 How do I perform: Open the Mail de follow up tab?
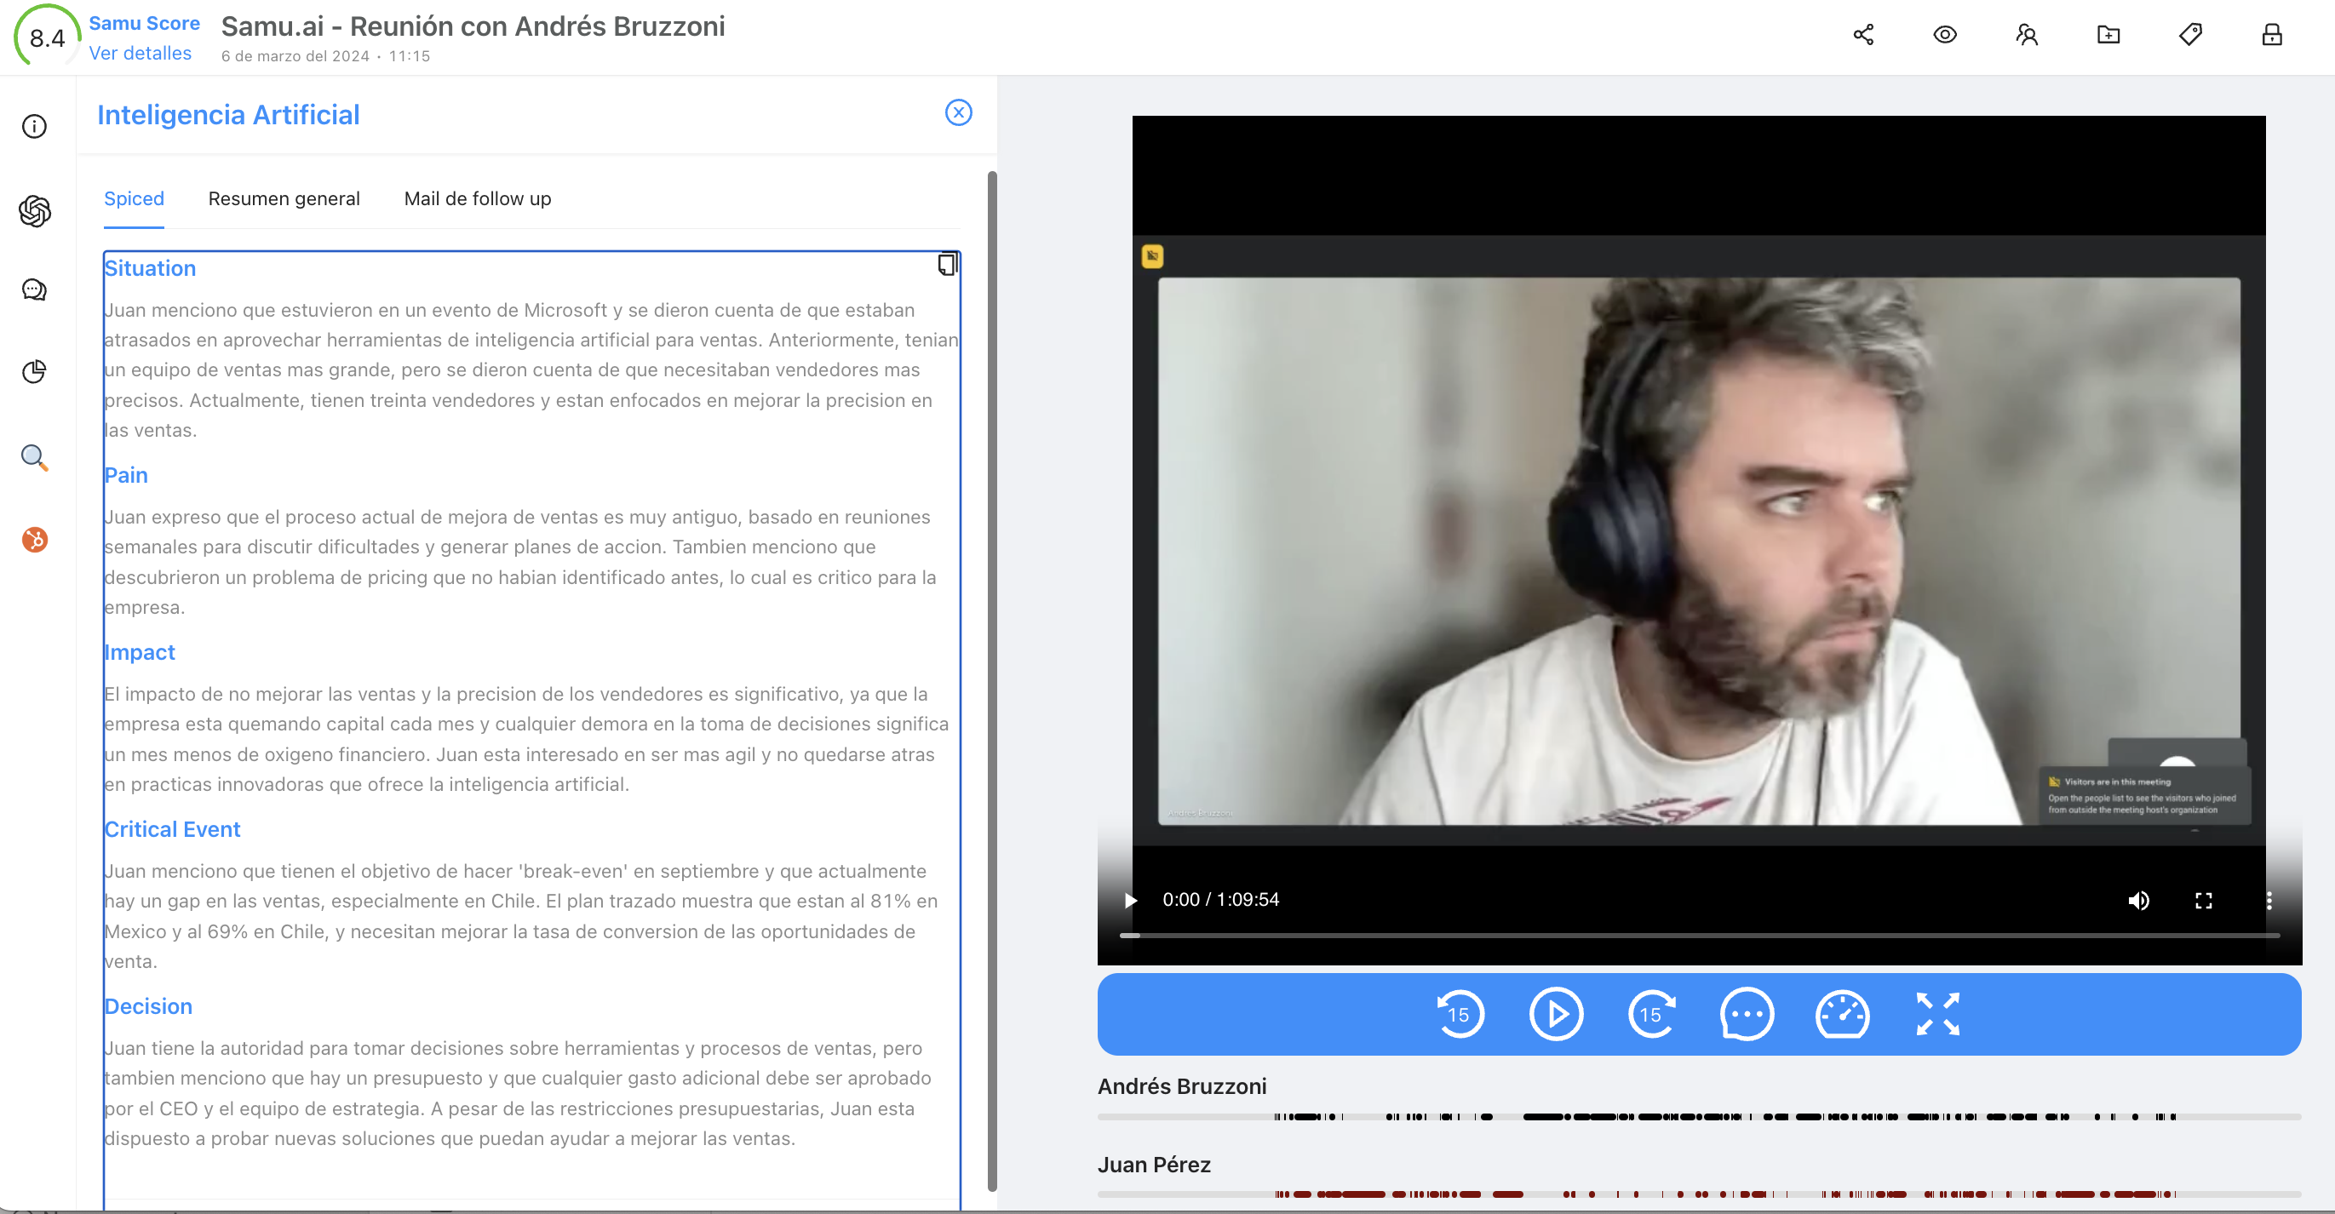coord(477,198)
